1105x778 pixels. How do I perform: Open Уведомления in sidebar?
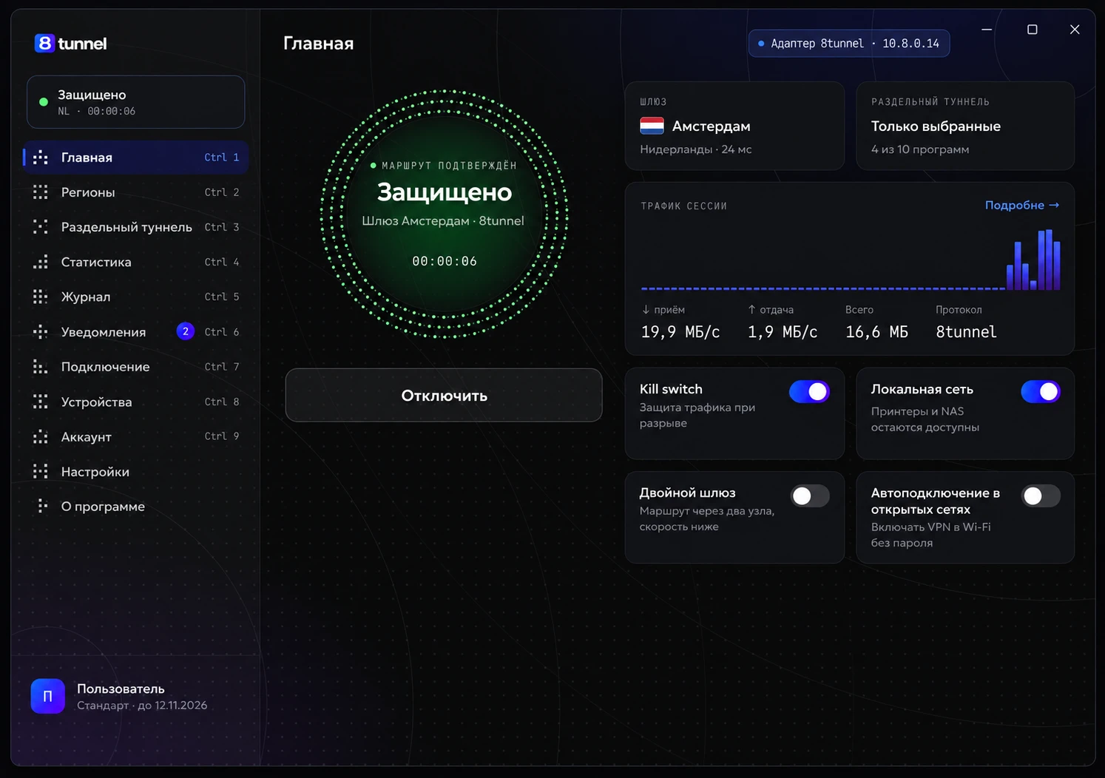(x=136, y=332)
